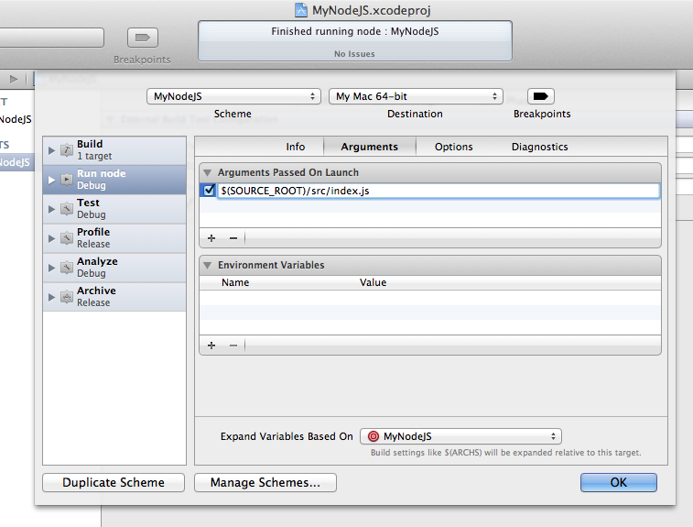Expand the Test action disclosure triangle
The image size is (693, 527).
point(51,209)
